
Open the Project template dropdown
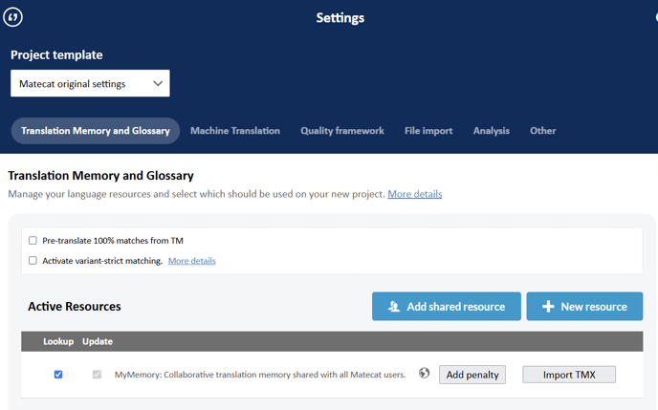pyautogui.click(x=90, y=84)
